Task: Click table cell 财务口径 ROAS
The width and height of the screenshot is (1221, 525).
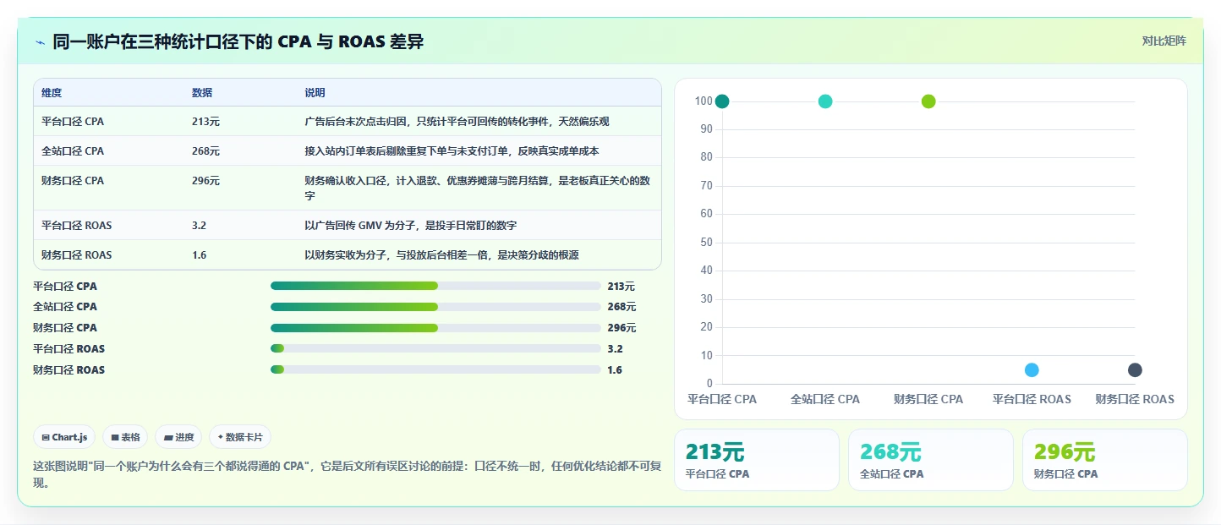Action: tap(76, 255)
